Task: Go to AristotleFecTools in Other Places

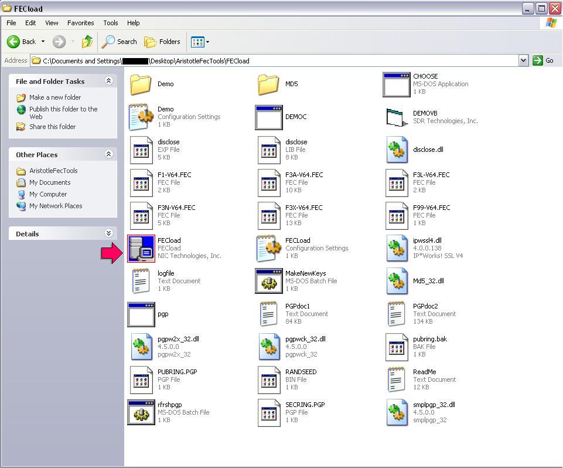Action: click(x=53, y=171)
